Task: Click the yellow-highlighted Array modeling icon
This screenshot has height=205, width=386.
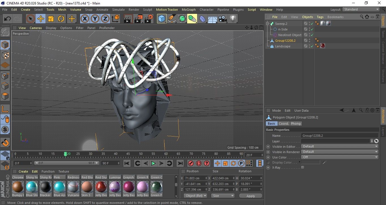Action: (x=192, y=19)
